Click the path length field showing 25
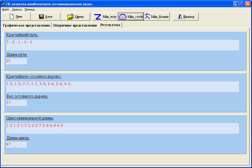252x168 pixels. pos(16,61)
